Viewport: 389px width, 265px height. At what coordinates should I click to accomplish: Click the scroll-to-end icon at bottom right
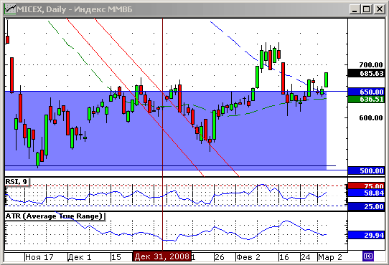pyautogui.click(x=368, y=256)
